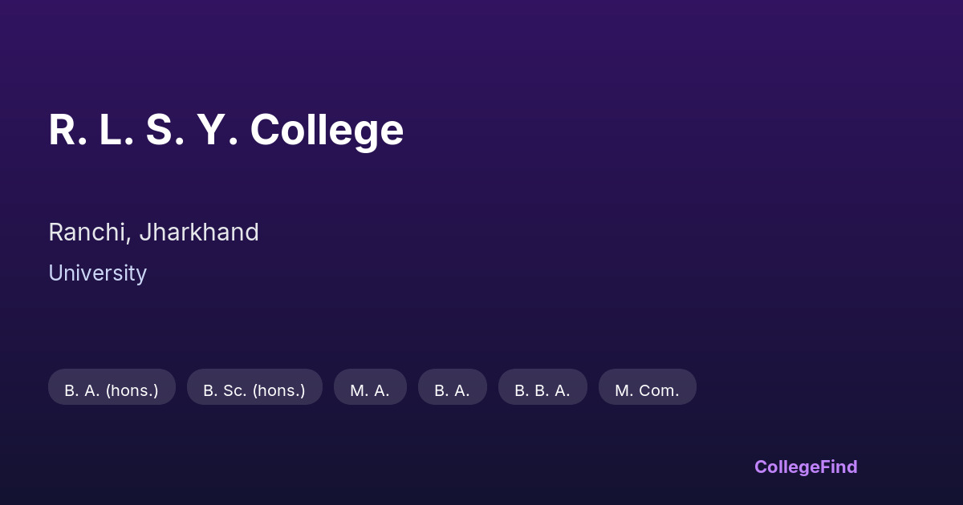The height and width of the screenshot is (505, 963).
Task: Select the B. Sc. (hons.) course chip
Action: tap(254, 390)
